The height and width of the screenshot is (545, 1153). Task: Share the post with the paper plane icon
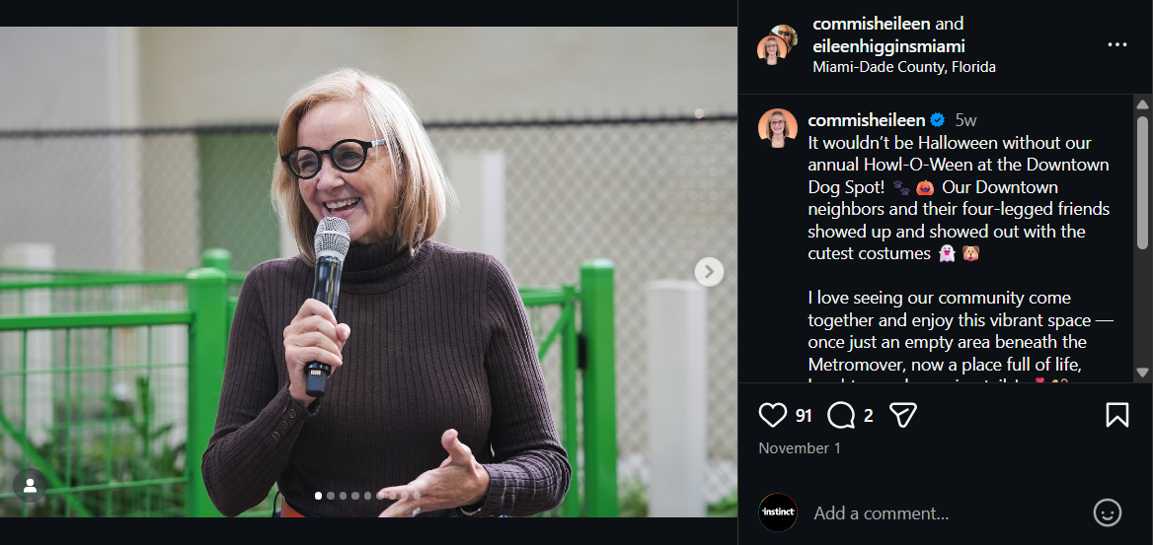click(903, 415)
